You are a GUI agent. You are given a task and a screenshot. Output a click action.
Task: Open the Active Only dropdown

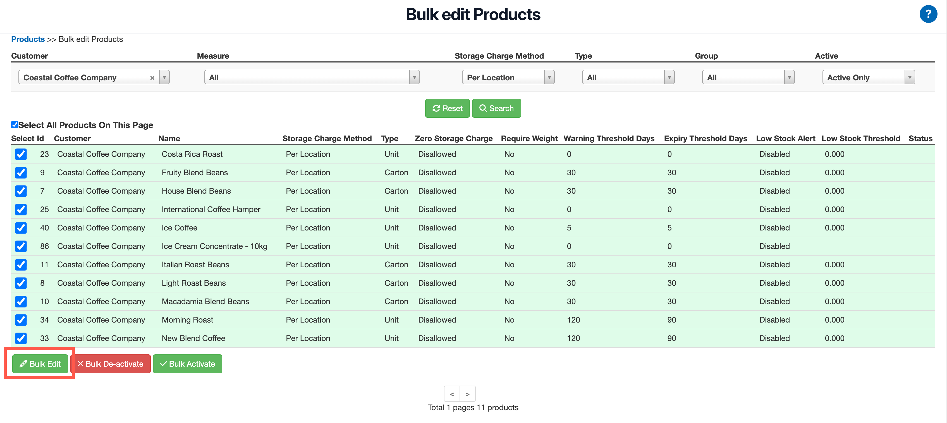point(909,78)
